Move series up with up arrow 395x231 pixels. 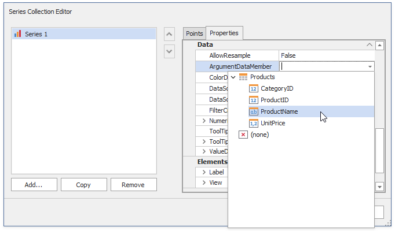pyautogui.click(x=169, y=34)
